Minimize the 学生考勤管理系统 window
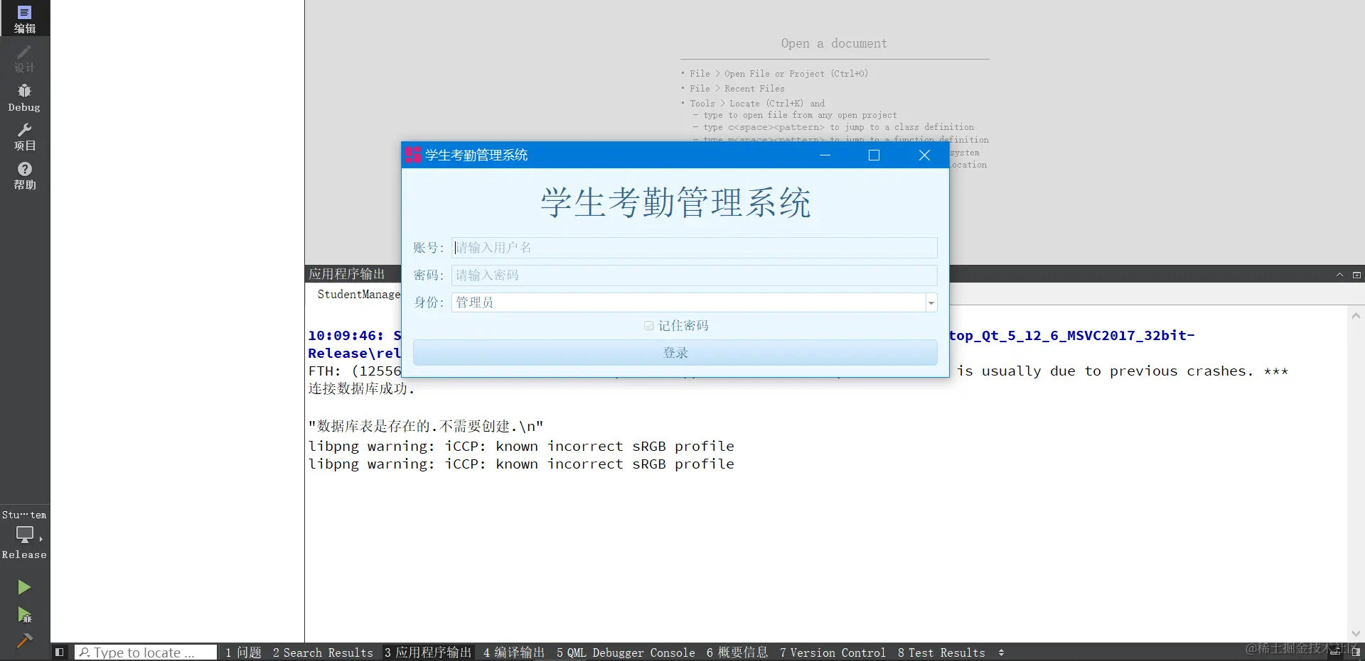Viewport: 1365px width, 661px height. (825, 155)
